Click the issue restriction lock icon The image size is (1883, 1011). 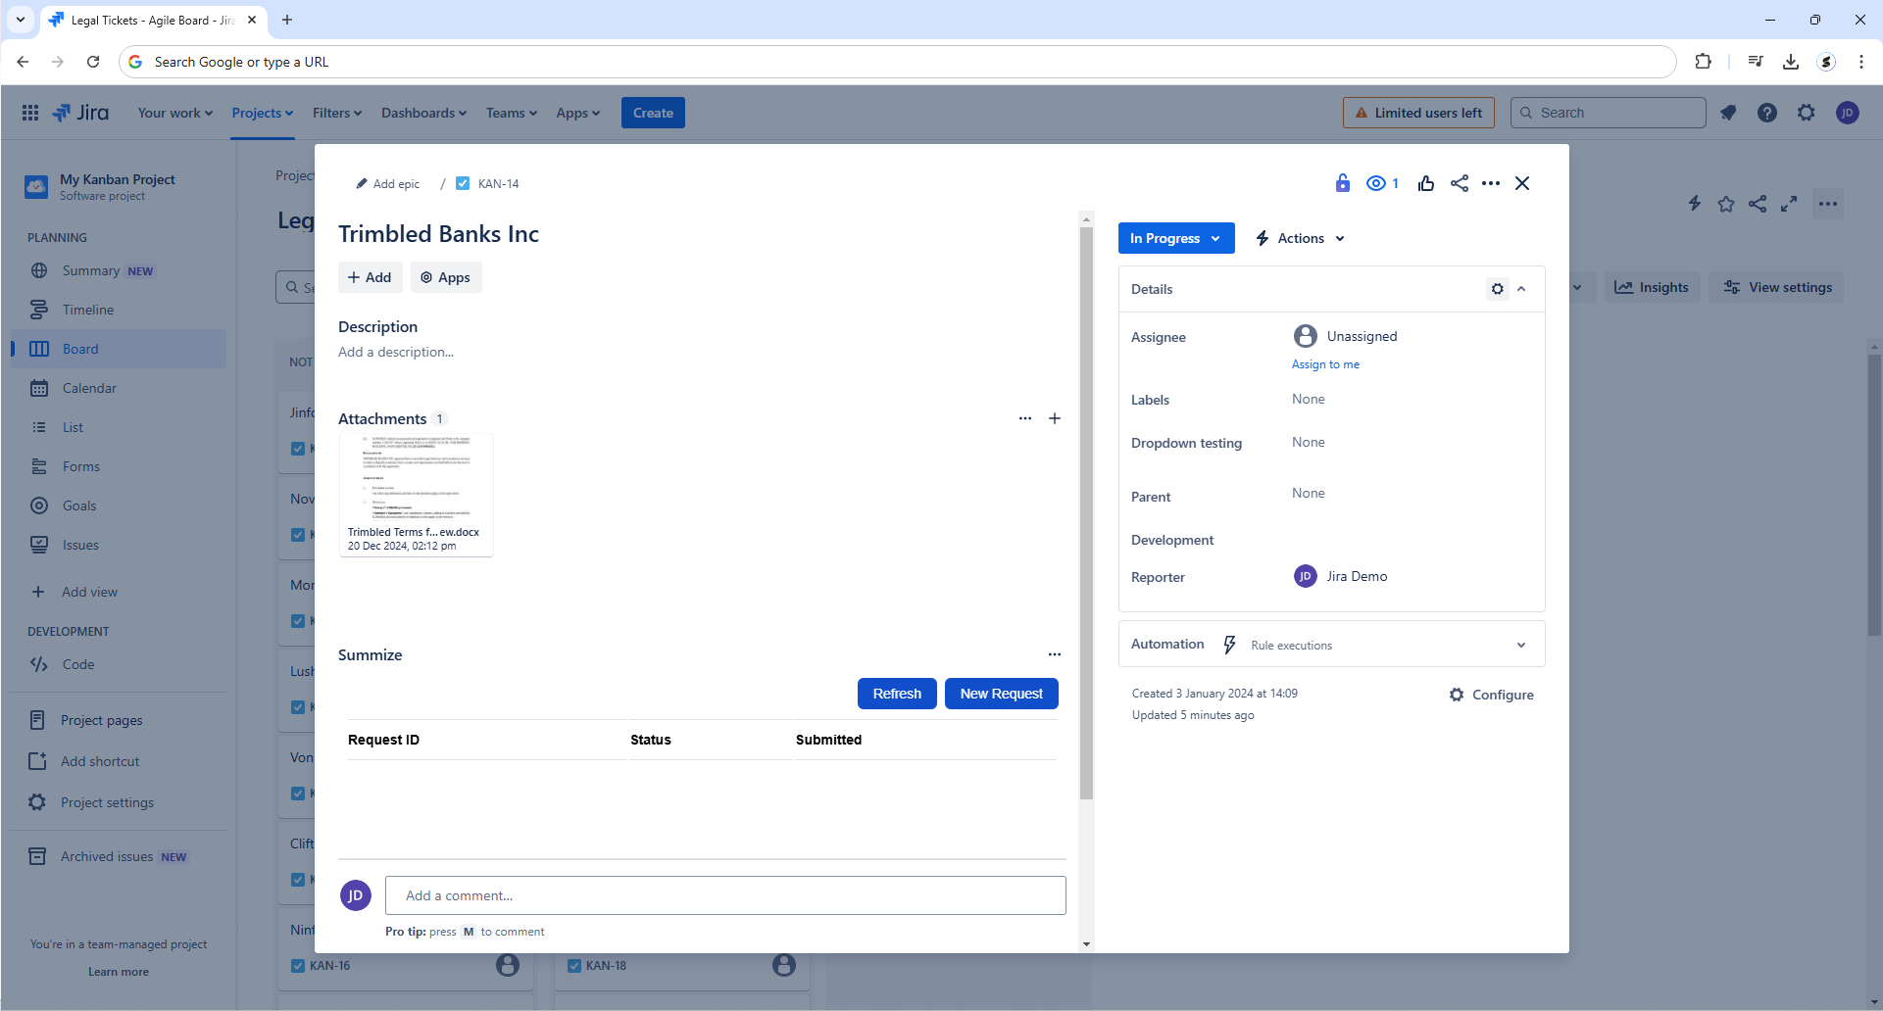click(x=1343, y=183)
